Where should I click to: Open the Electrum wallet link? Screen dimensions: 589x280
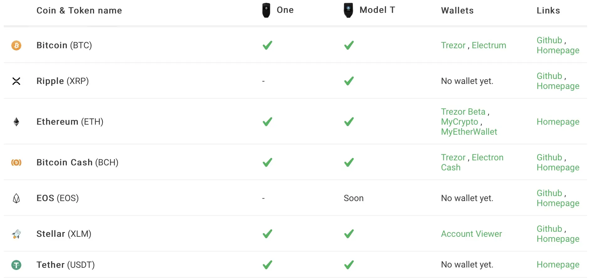tap(489, 45)
